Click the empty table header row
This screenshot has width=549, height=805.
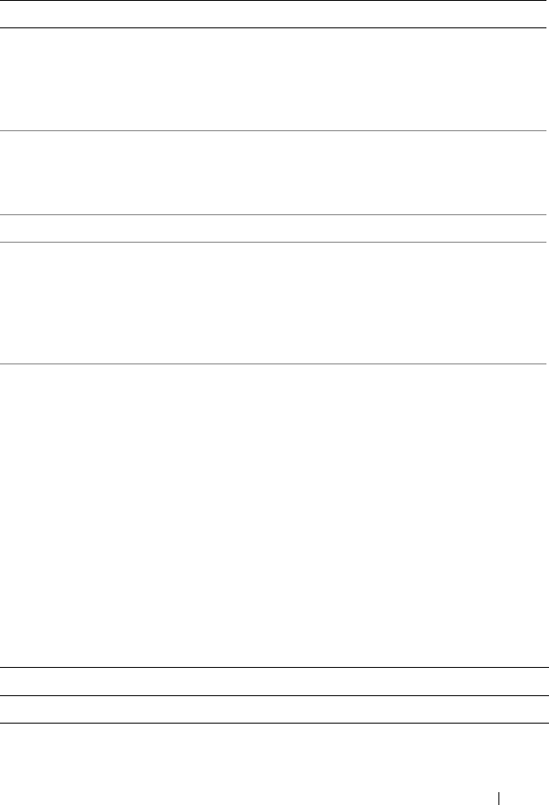coord(274,15)
